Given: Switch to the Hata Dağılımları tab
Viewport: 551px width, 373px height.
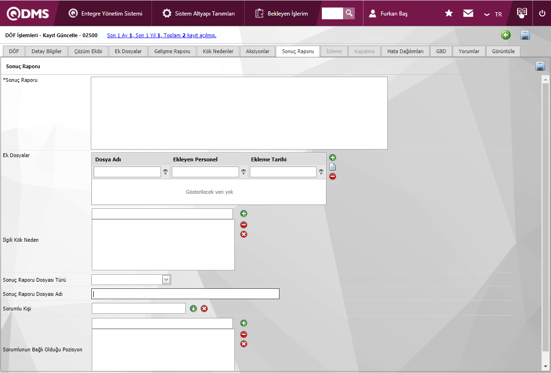Looking at the screenshot, I should (x=406, y=51).
